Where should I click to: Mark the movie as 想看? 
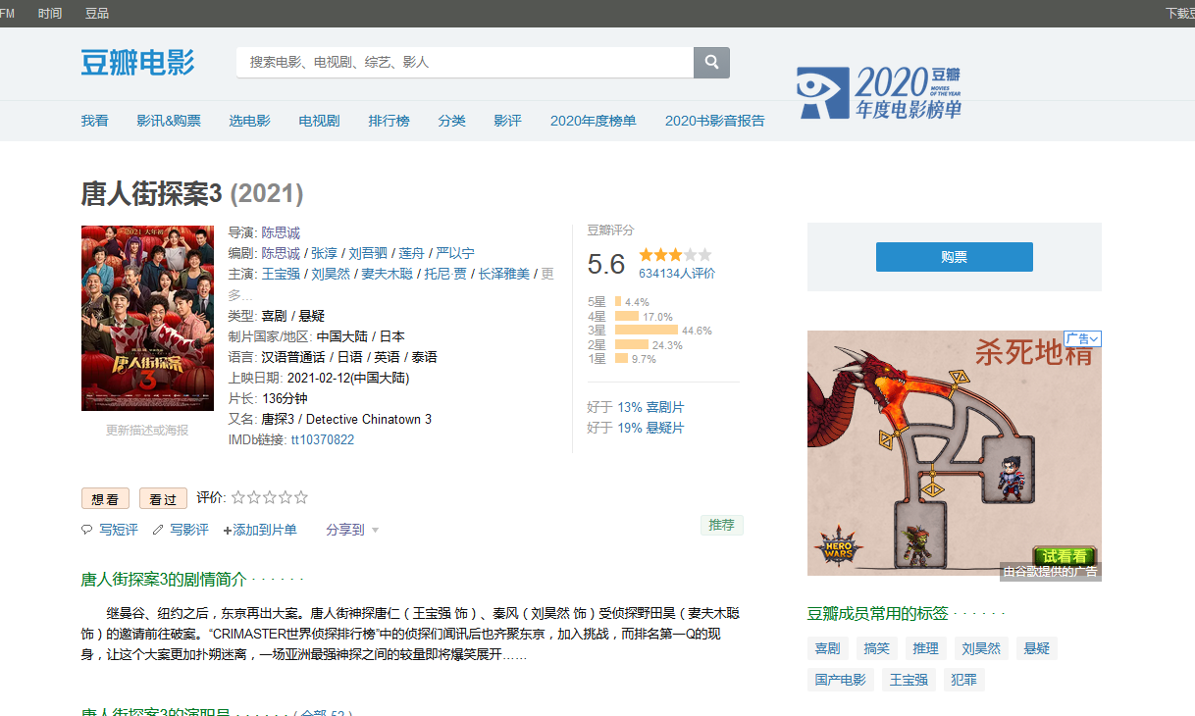[105, 498]
